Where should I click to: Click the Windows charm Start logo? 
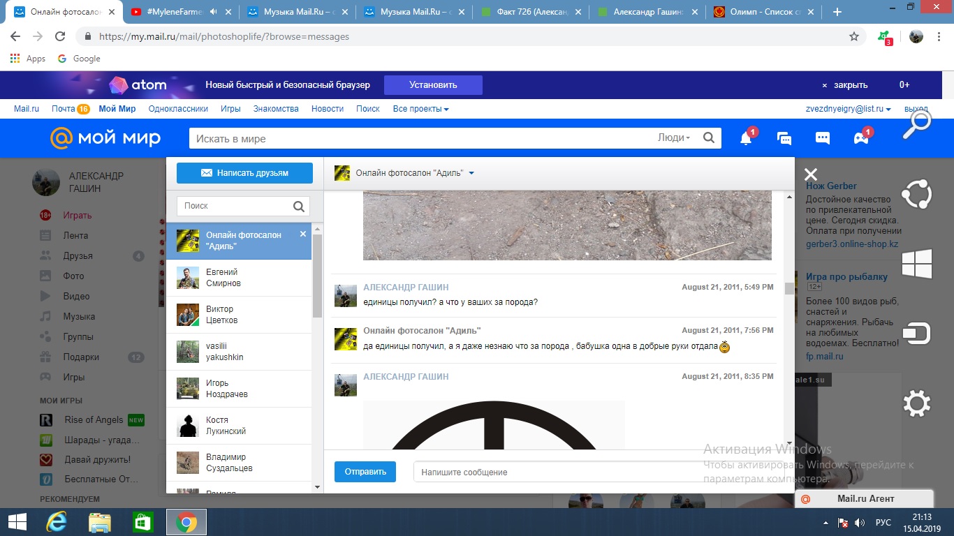point(917,265)
